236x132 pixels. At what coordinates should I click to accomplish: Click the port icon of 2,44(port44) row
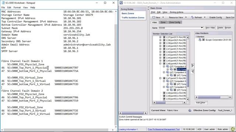(164, 58)
